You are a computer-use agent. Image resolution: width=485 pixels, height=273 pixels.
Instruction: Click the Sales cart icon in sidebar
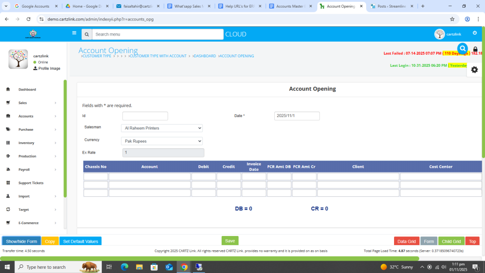[8, 103]
